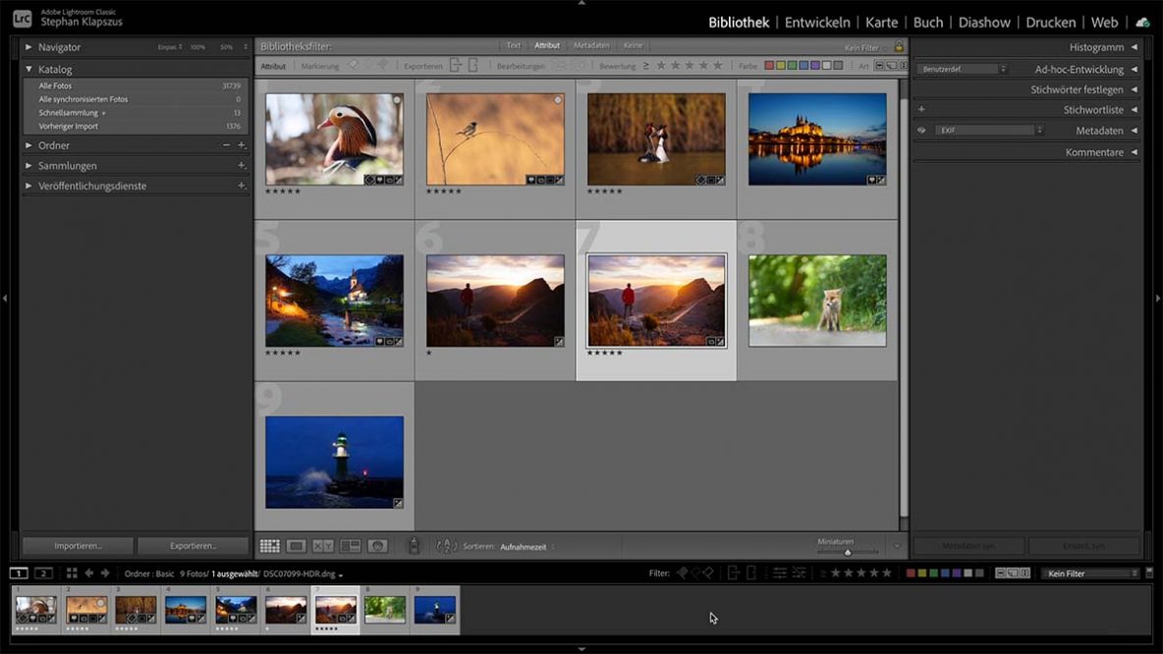Select the Metadaten filter tab
This screenshot has height=654, width=1163.
coord(590,45)
